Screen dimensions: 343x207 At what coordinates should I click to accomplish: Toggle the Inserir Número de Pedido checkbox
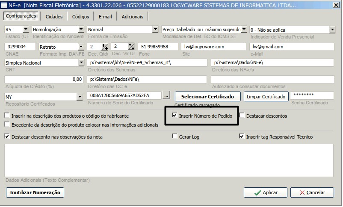pyautogui.click(x=174, y=115)
